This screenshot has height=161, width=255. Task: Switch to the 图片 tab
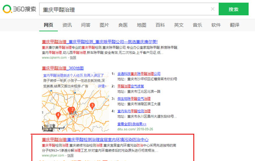pyautogui.click(x=104, y=25)
